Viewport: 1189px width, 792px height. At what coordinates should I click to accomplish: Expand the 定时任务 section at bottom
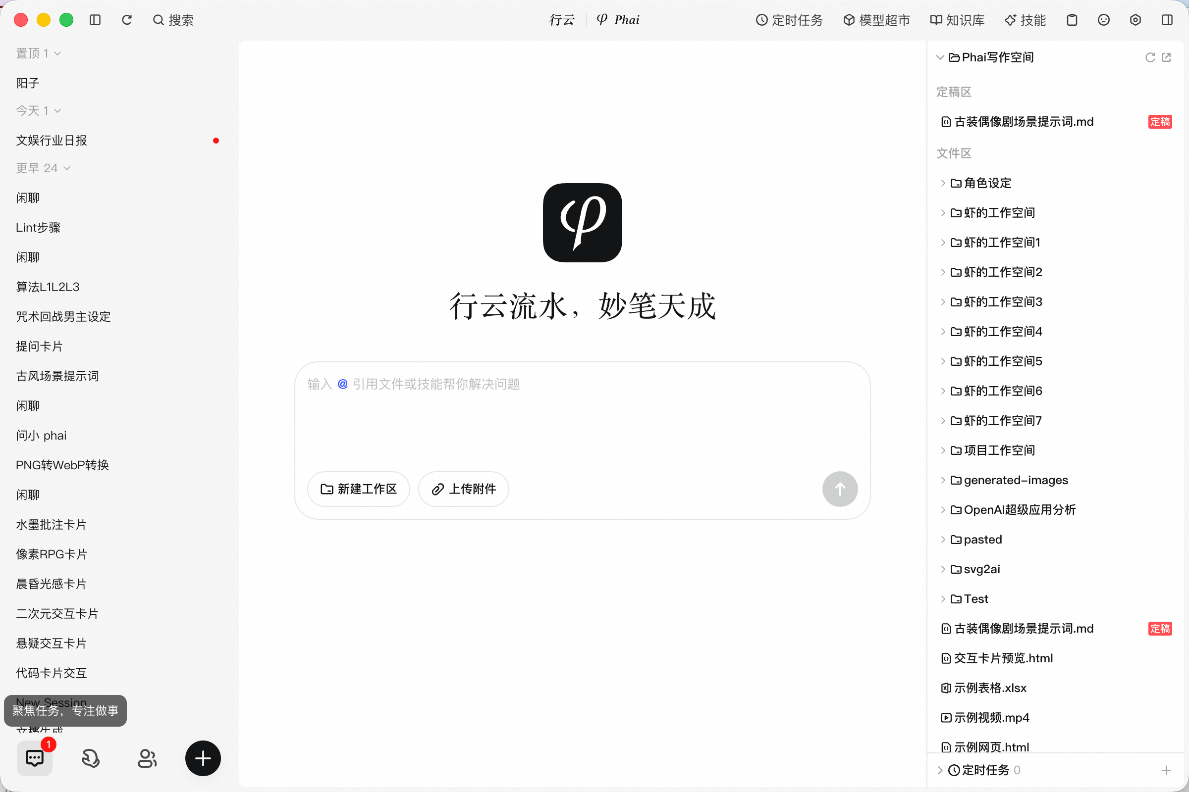940,770
